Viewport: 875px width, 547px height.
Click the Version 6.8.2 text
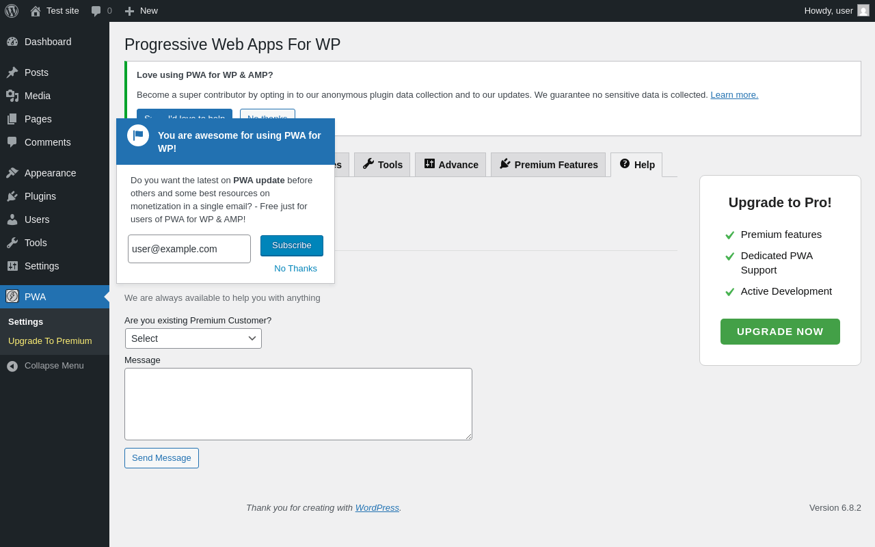coord(835,507)
